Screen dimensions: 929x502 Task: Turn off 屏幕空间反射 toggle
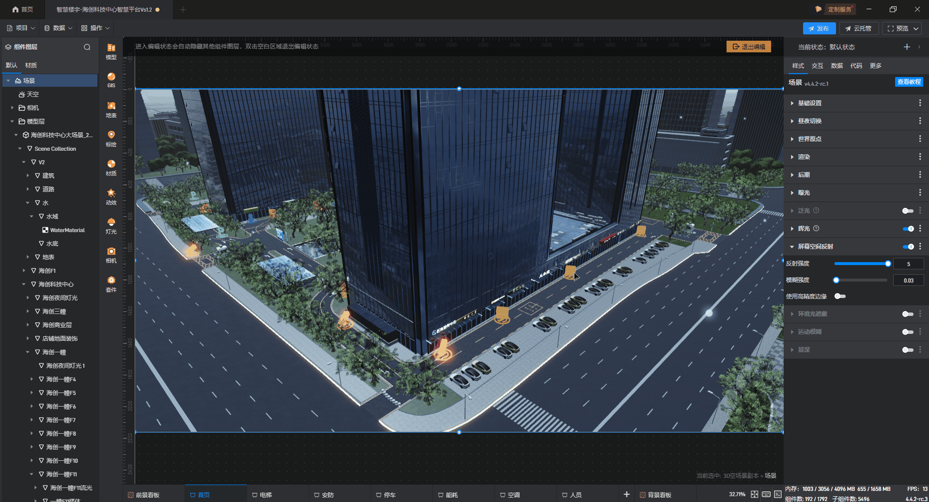(x=908, y=247)
